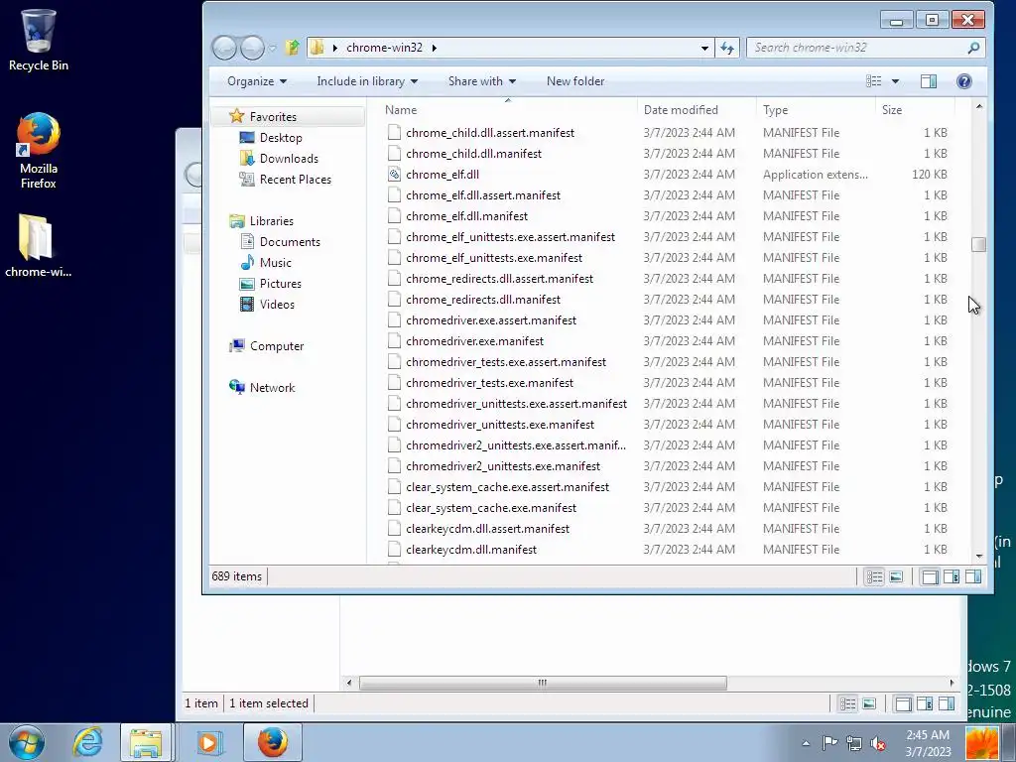Open Include in library menu

pyautogui.click(x=367, y=81)
